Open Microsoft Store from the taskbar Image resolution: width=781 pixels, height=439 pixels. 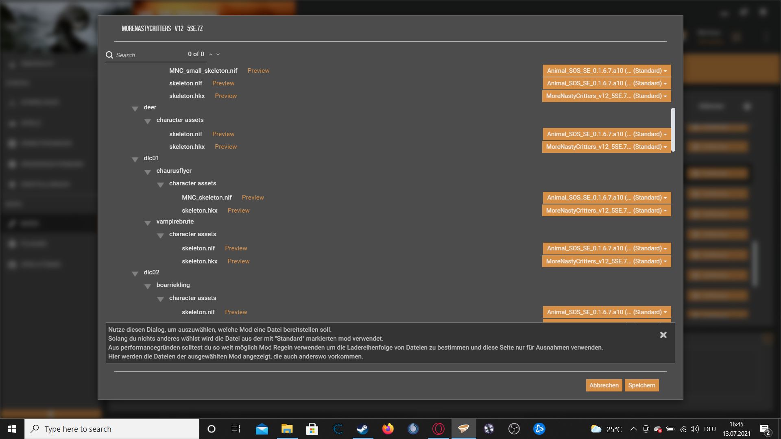tap(312, 429)
